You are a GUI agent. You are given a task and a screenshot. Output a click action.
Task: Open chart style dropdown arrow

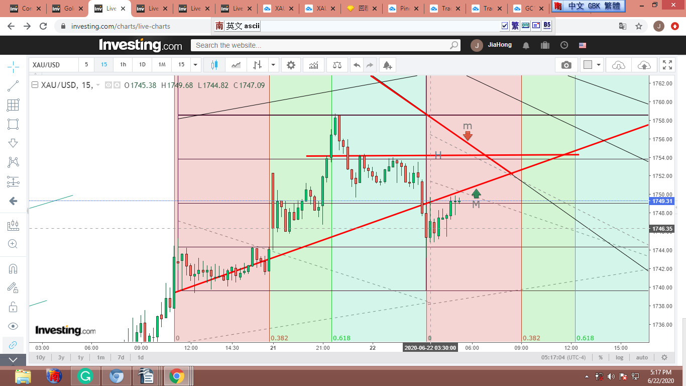point(273,65)
